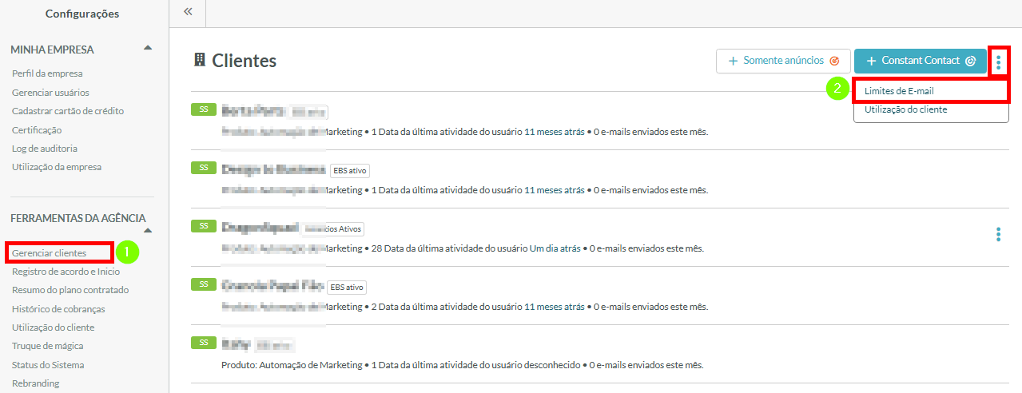Viewport: 1022px width, 393px height.
Task: Open Registro de acordo e Início
Action: point(66,272)
